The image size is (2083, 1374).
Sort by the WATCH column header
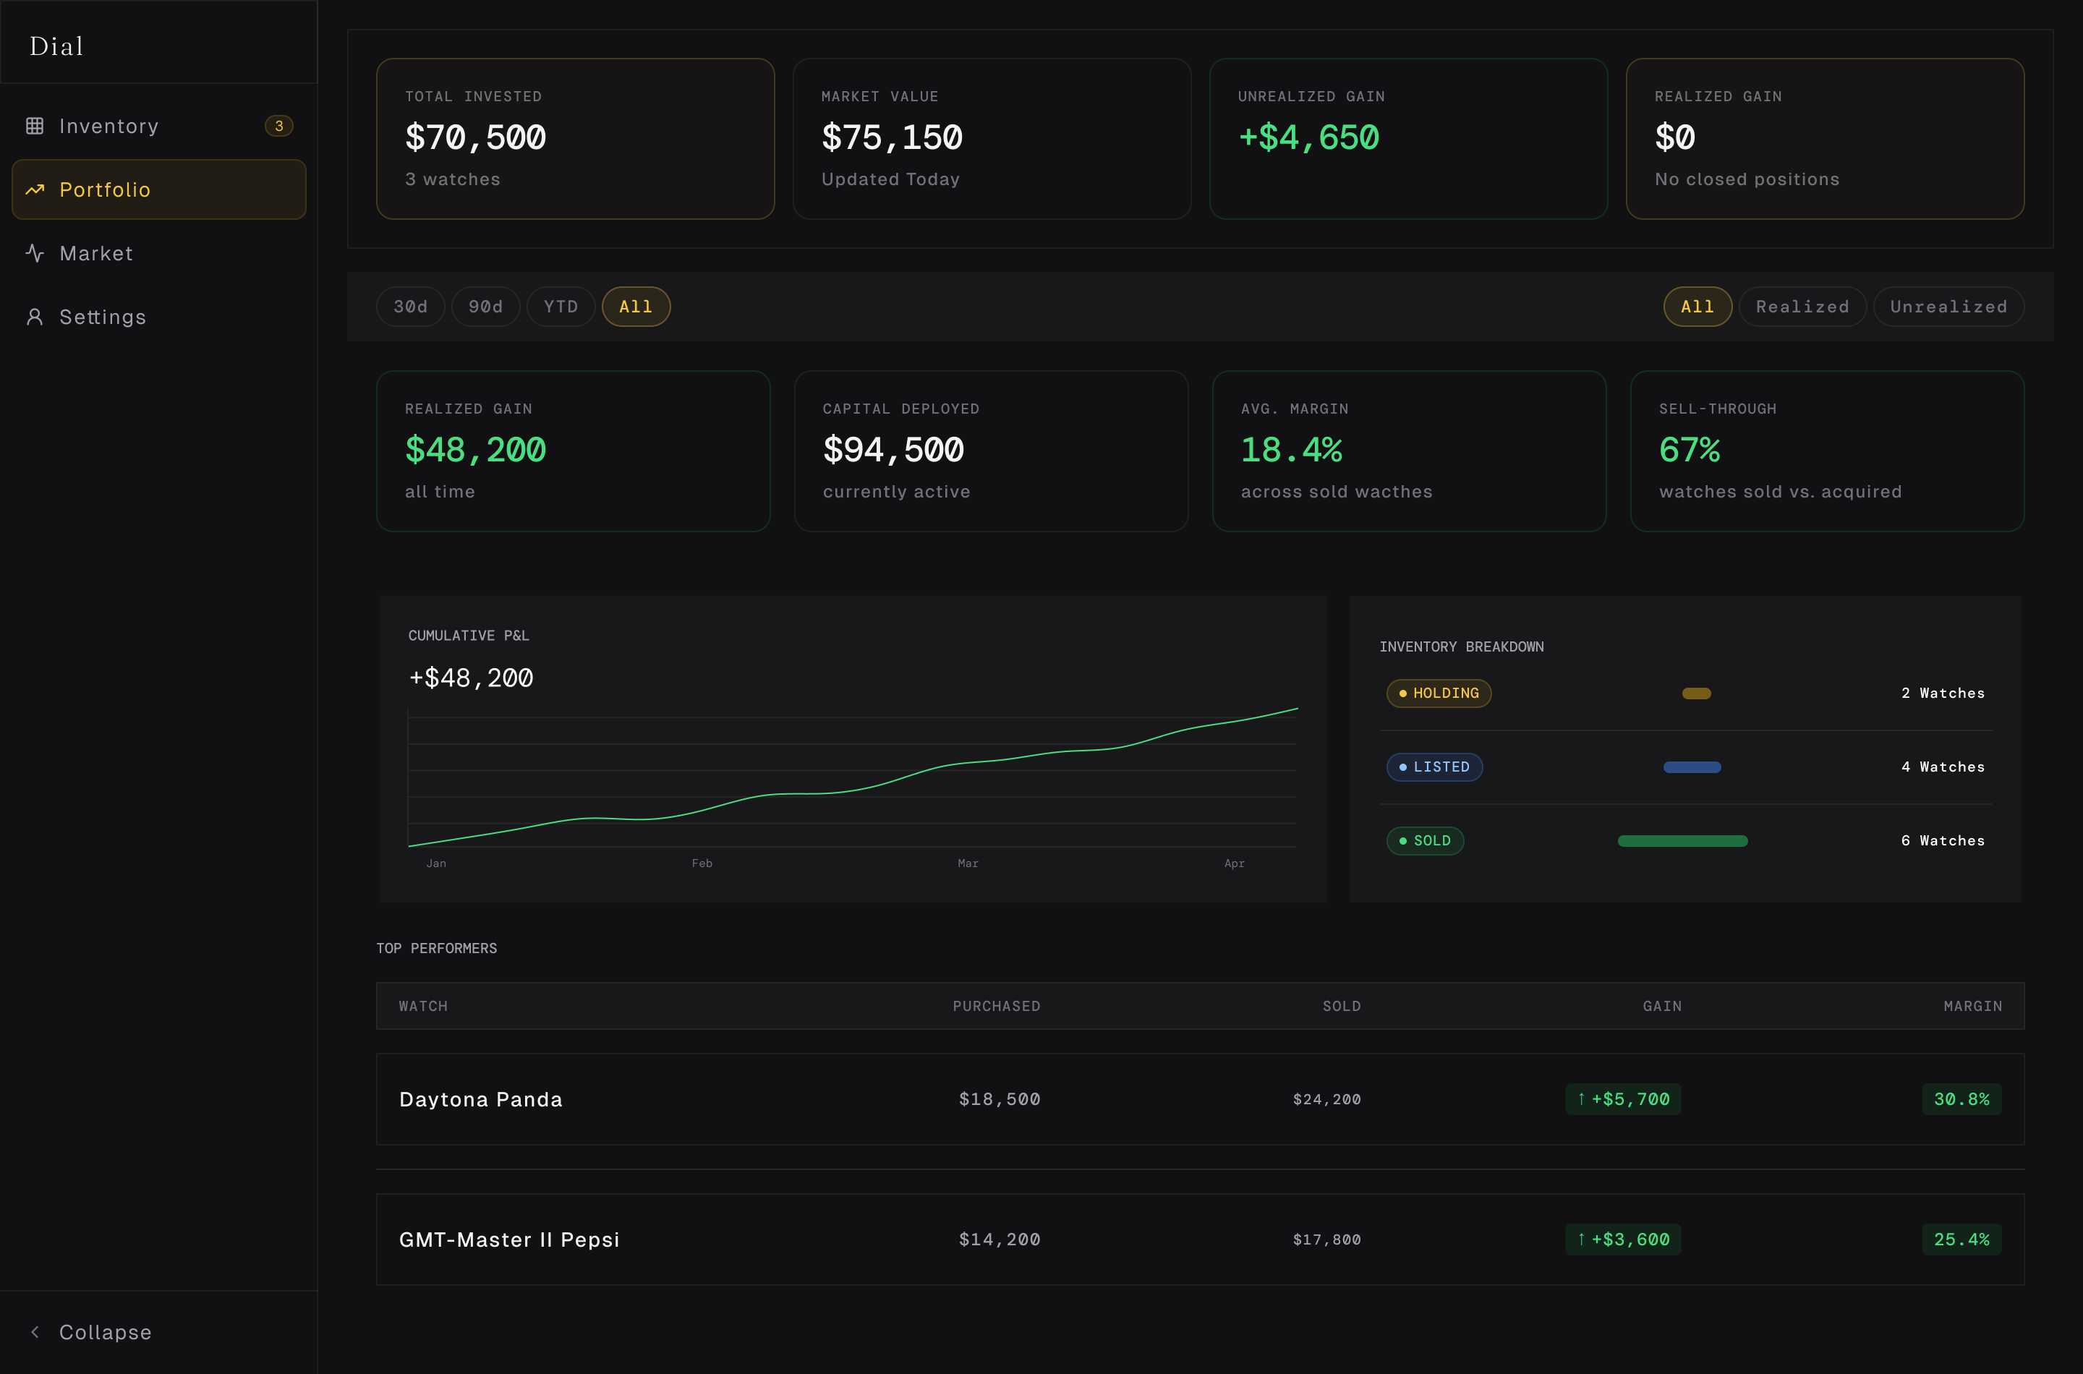pyautogui.click(x=423, y=1006)
